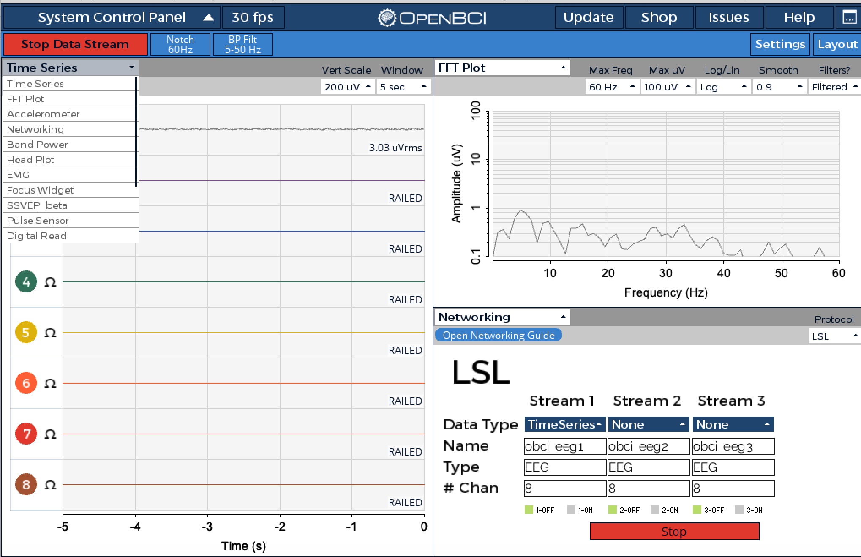Toggle channel 6 via its orange circle icon
861x557 pixels.
pyautogui.click(x=26, y=383)
